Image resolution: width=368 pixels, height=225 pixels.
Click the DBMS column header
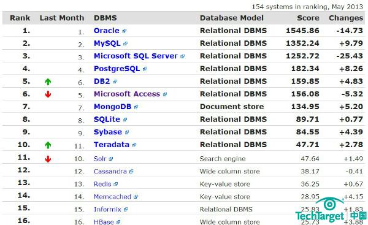[x=105, y=18]
